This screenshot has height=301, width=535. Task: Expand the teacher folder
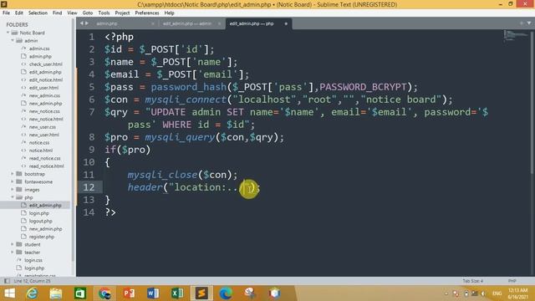pyautogui.click(x=13, y=253)
